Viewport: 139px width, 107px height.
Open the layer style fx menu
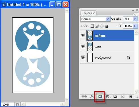(x=92, y=96)
